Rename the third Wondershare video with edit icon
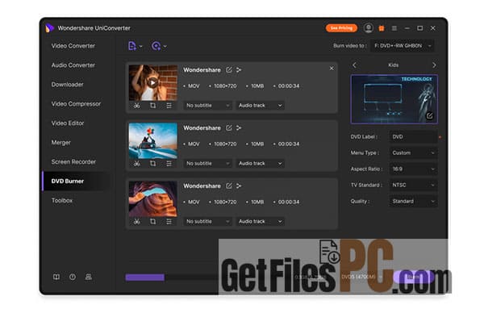The height and width of the screenshot is (317, 484). [229, 186]
